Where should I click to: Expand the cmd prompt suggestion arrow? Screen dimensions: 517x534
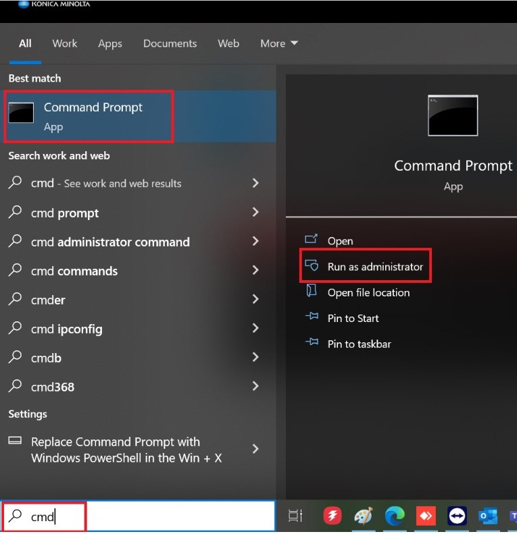click(x=255, y=213)
